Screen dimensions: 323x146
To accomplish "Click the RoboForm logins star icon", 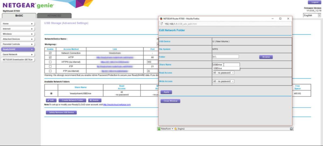I will tap(176, 129).
